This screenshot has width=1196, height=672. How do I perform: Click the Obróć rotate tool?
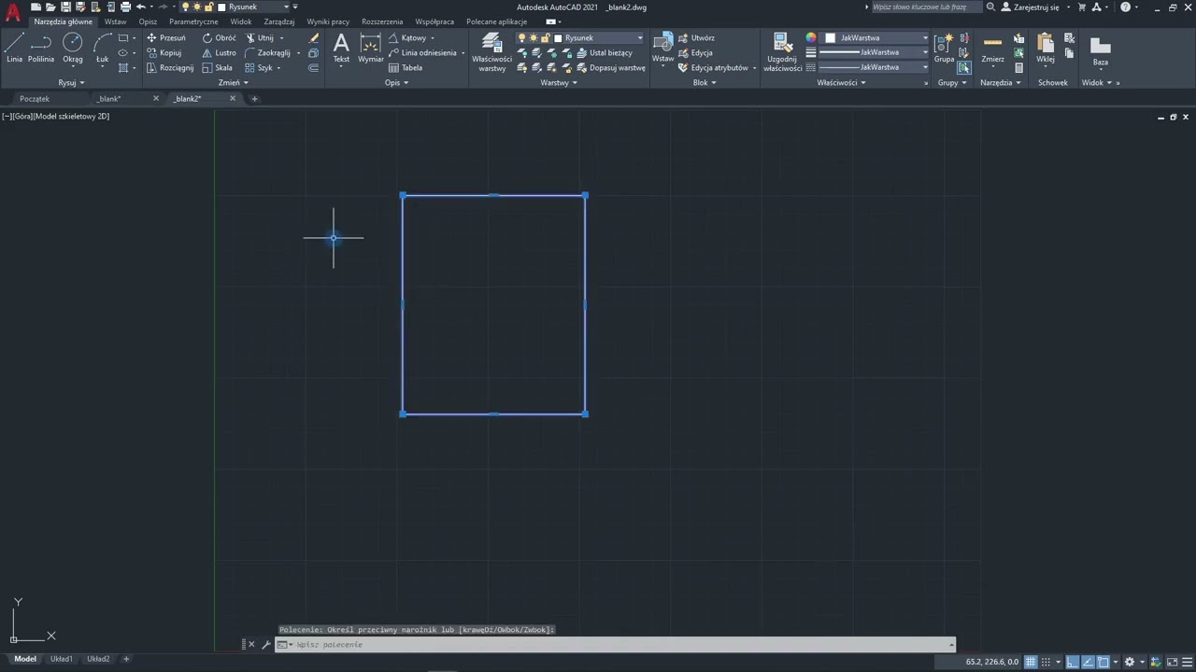click(220, 38)
